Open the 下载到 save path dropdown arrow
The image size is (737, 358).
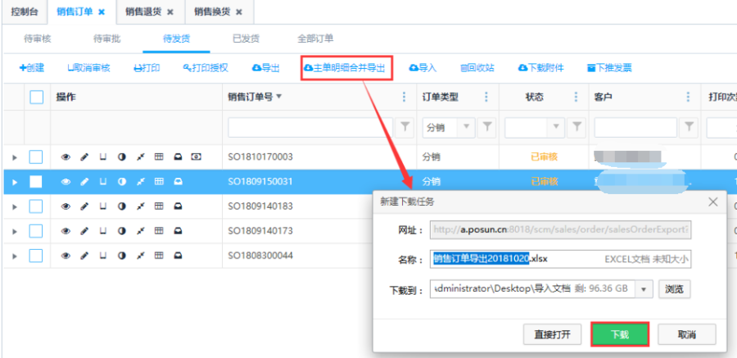(x=644, y=289)
